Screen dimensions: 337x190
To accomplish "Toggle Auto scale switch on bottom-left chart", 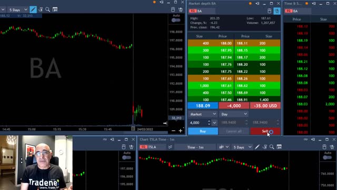I will point(126,157).
